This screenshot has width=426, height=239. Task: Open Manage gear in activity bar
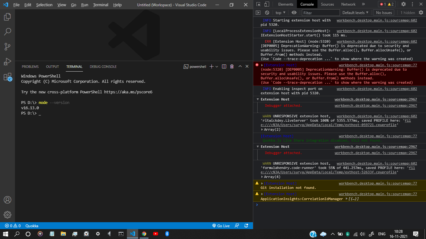pos(7,215)
